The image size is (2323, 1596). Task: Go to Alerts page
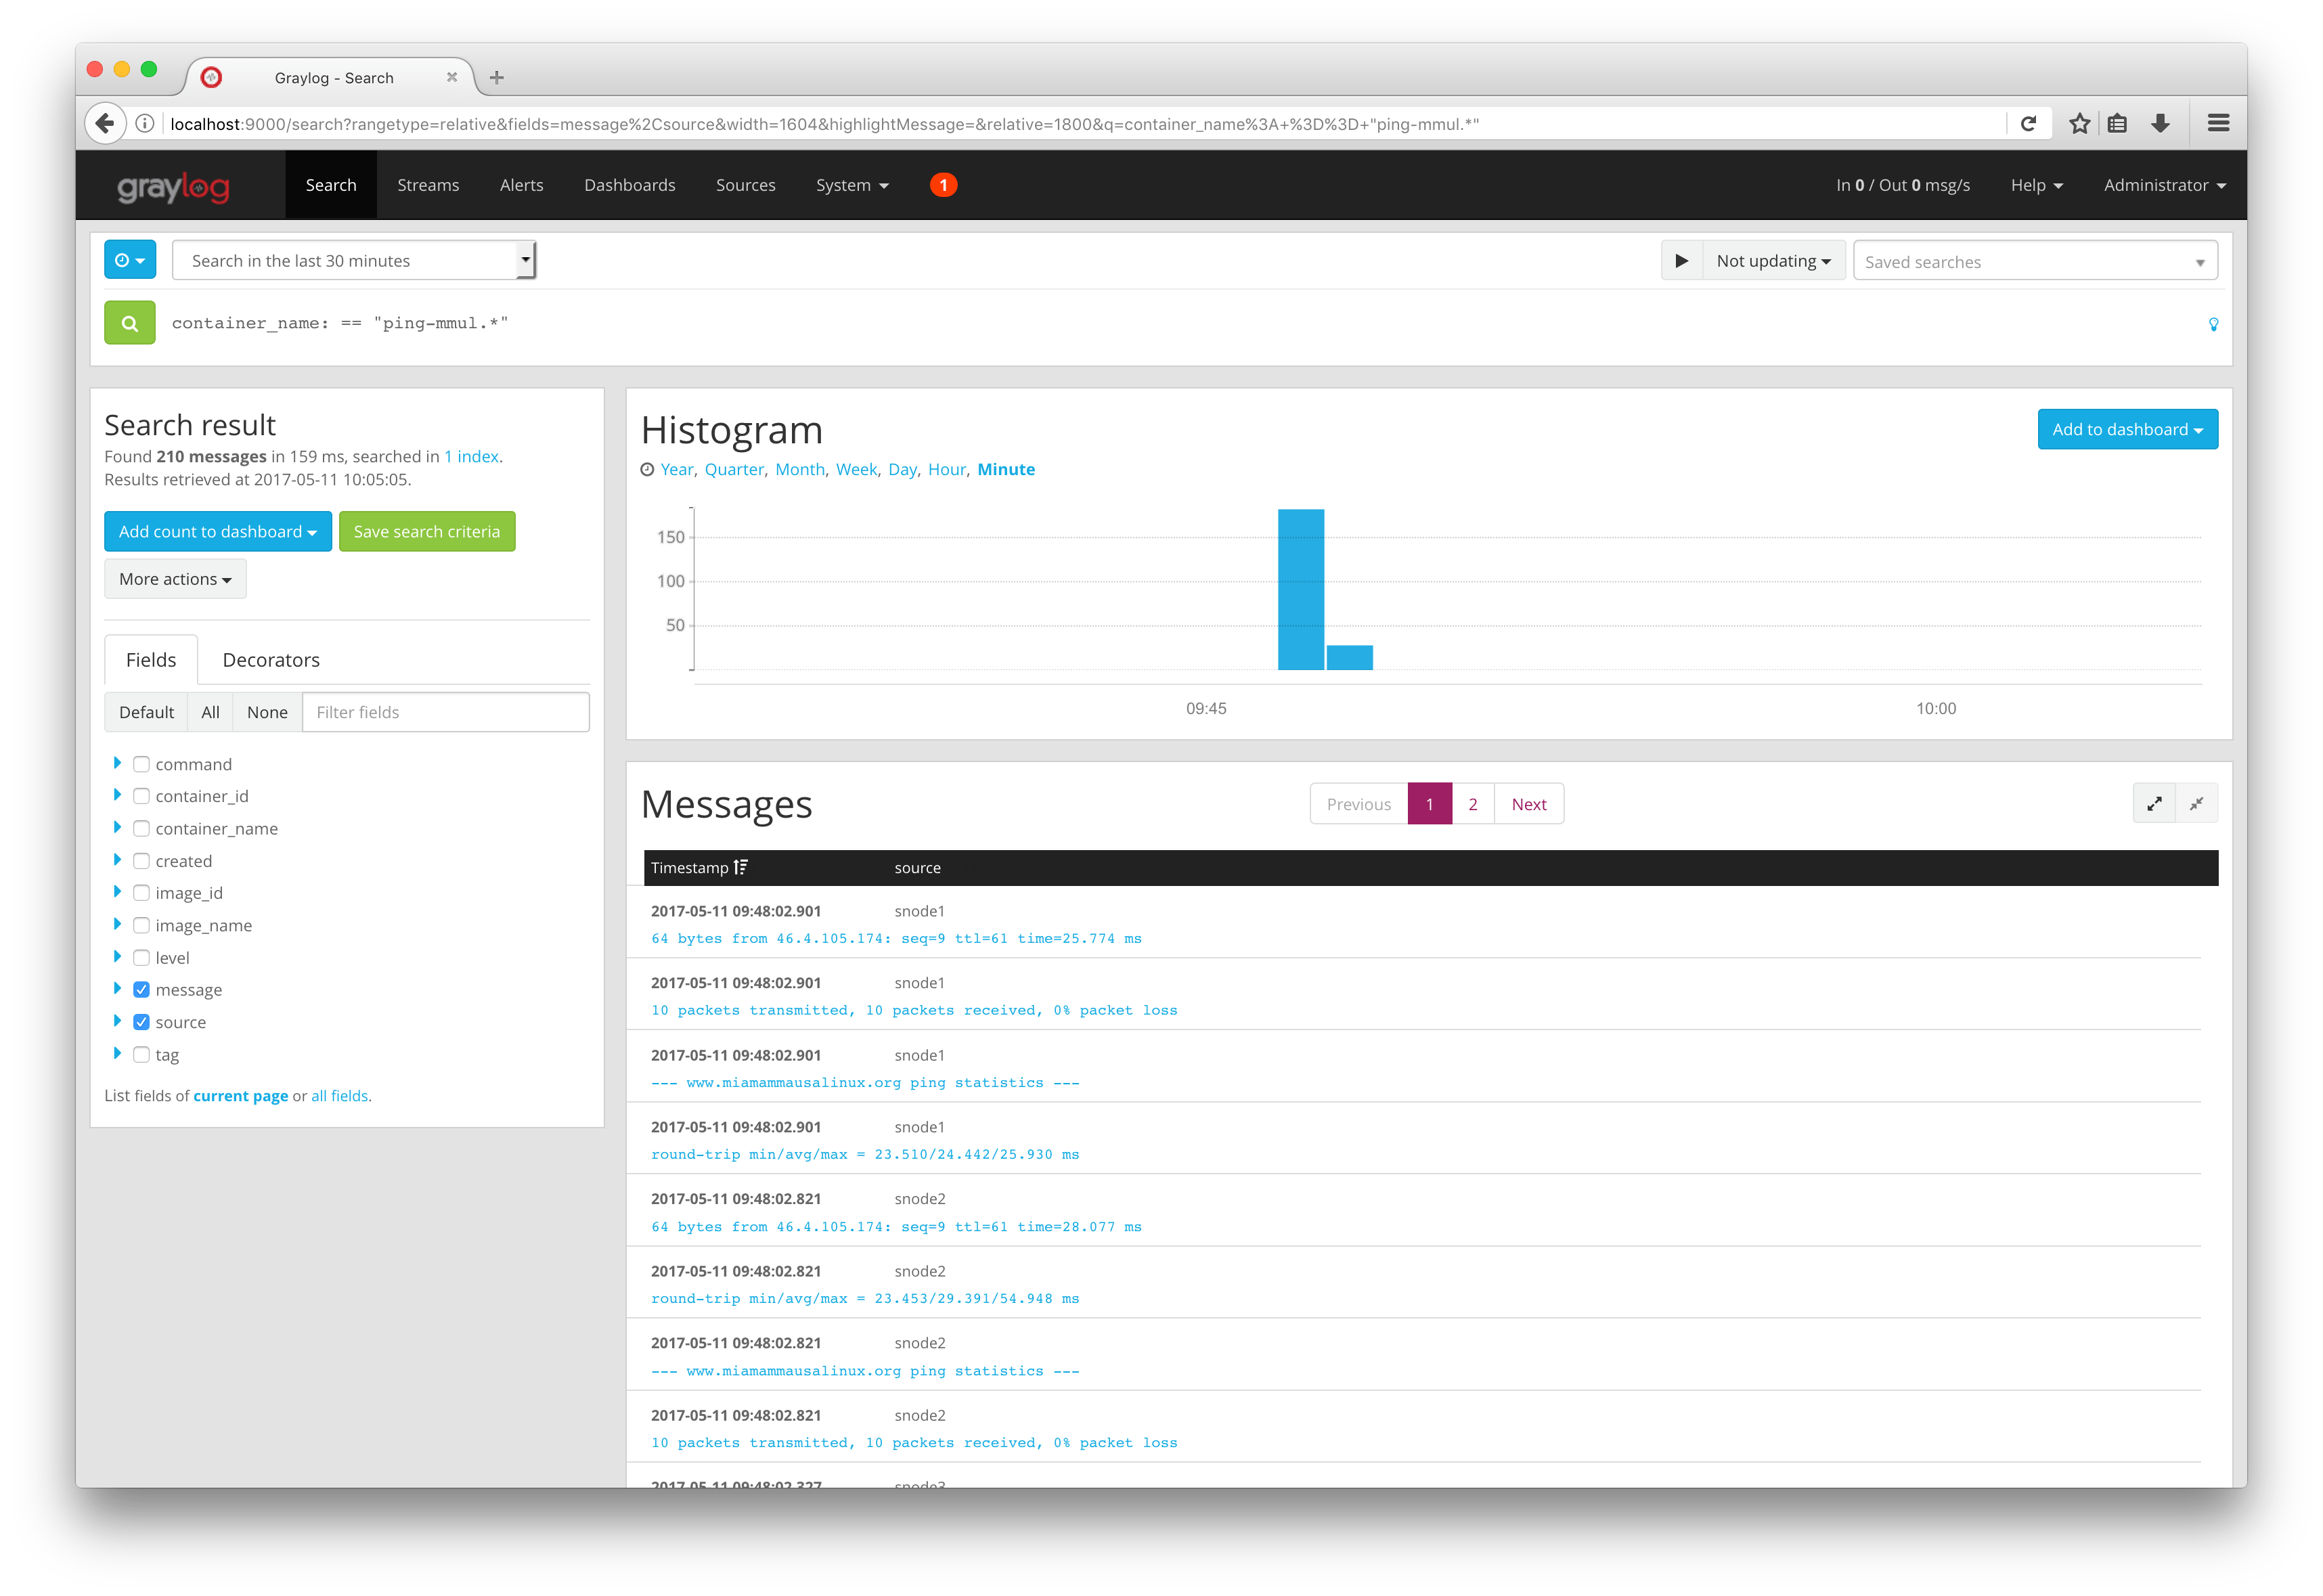point(521,185)
